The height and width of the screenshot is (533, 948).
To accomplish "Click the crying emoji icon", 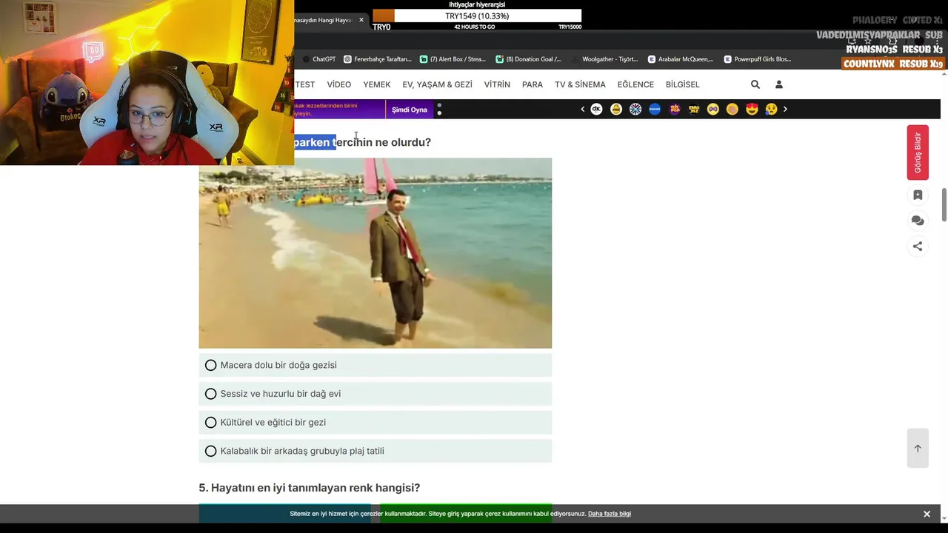I will [771, 109].
